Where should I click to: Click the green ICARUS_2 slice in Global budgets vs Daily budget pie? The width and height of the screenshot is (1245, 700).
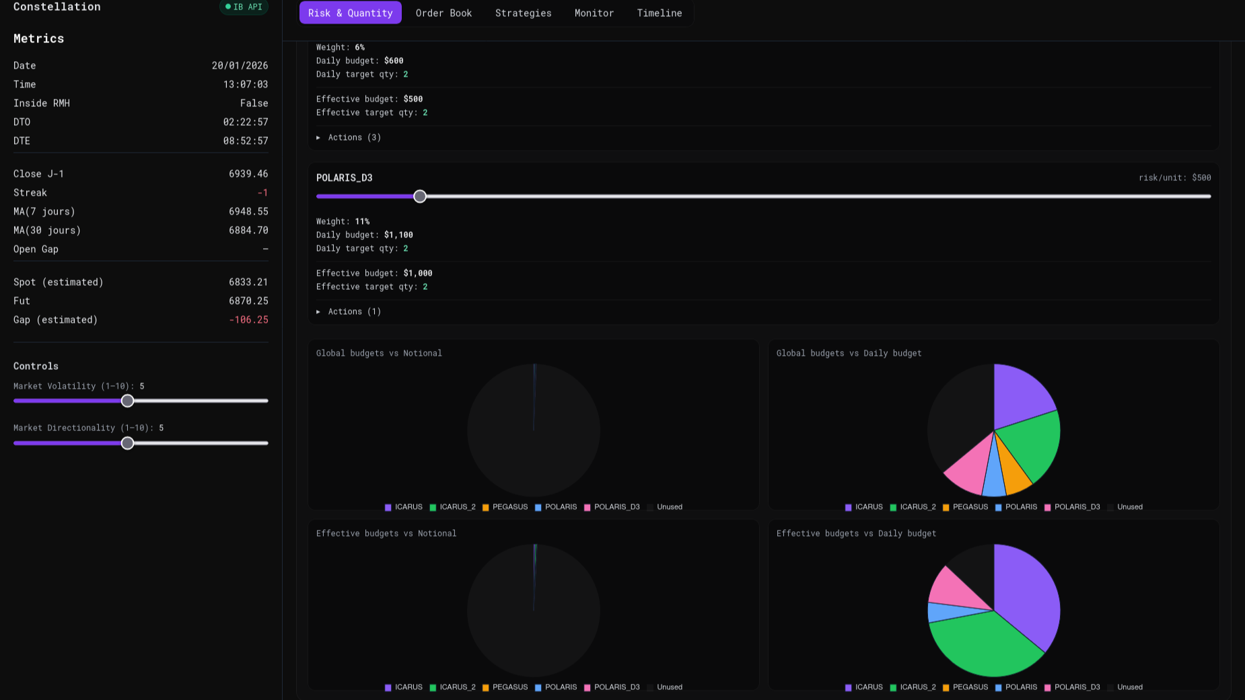point(1030,442)
